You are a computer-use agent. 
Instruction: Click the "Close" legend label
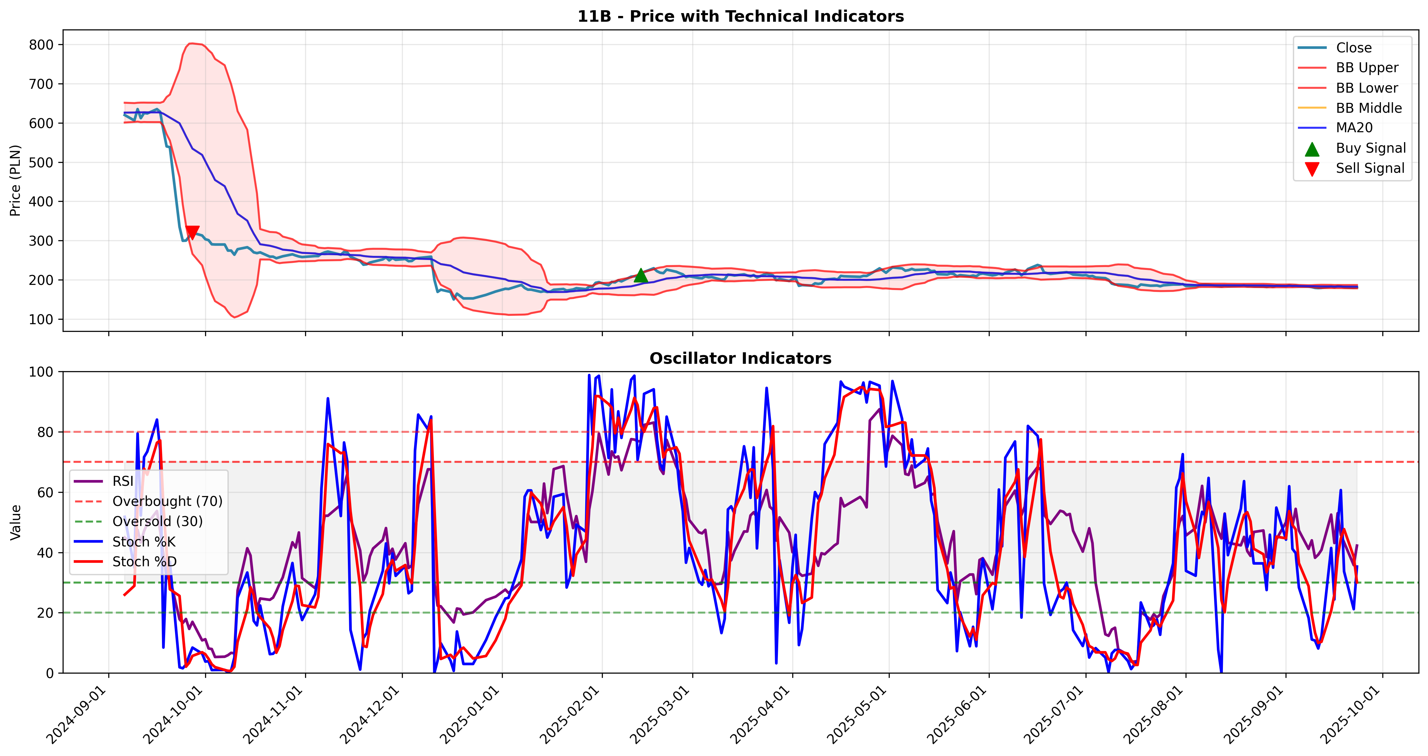[x=1354, y=48]
